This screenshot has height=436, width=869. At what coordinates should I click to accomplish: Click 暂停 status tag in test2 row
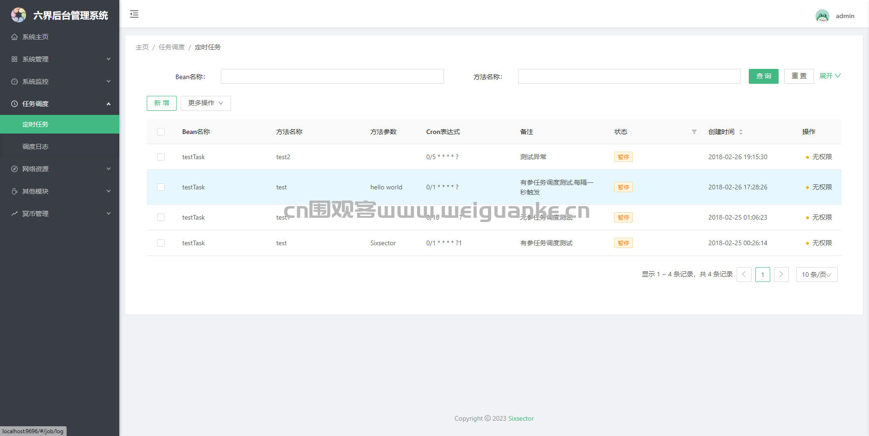click(x=623, y=157)
